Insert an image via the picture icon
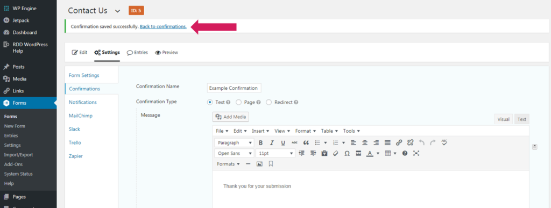The image size is (551, 208). point(259,164)
